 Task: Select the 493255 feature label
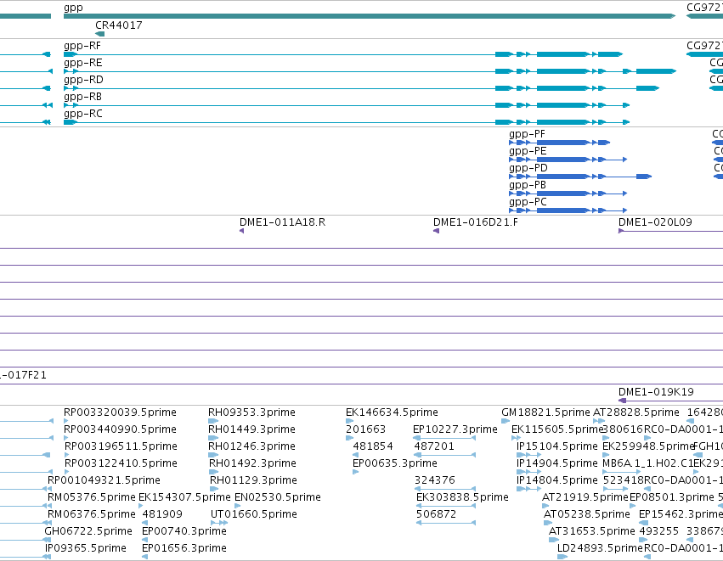coord(659,531)
